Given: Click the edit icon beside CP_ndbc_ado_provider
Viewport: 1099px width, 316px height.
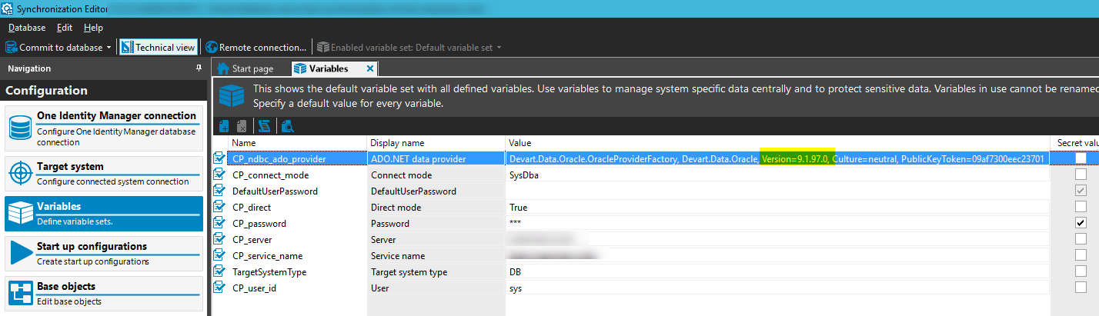Looking at the screenshot, I should pos(219,158).
